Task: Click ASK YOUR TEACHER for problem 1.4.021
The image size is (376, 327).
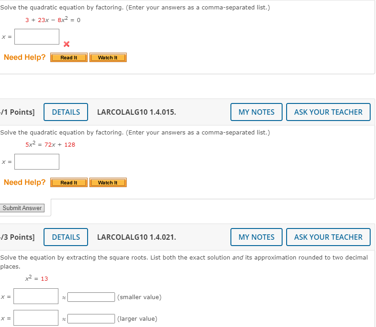Action: pos(328,237)
